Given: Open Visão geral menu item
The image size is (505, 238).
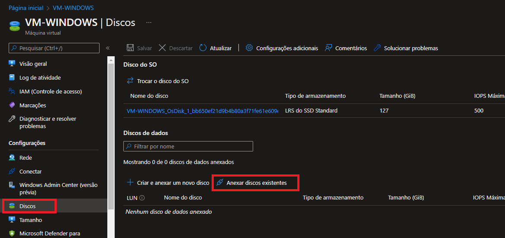Looking at the screenshot, I should click(33, 64).
